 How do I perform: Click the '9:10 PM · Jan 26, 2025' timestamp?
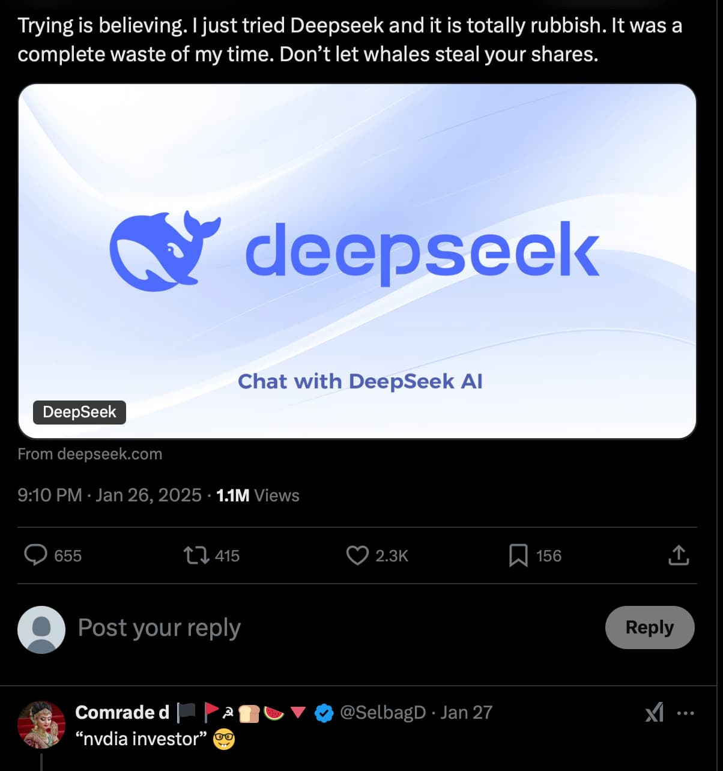coord(109,495)
